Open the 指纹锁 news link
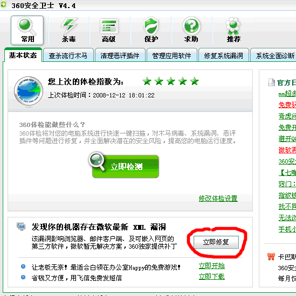The height and width of the screenshot is (296, 296). coord(287,195)
